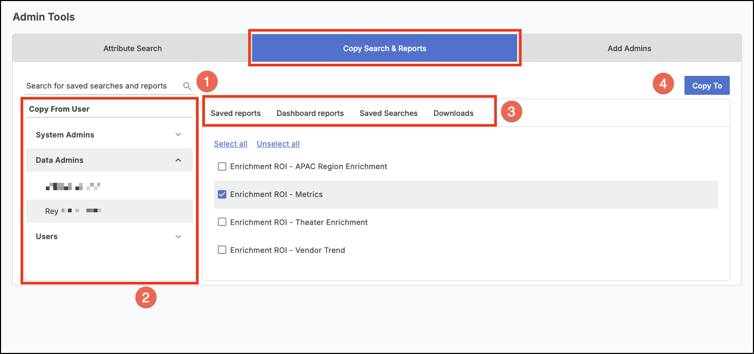The height and width of the screenshot is (354, 754).
Task: Open the Dashboard reports tab
Action: coord(310,113)
